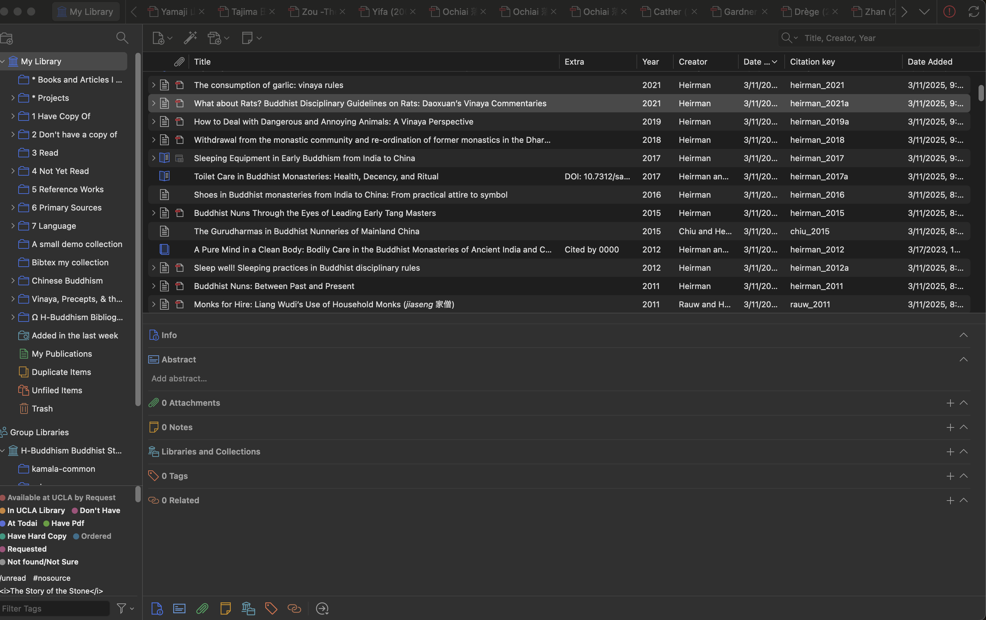Click the Add Item by Identifier wand icon
Image resolution: width=986 pixels, height=620 pixels.
[190, 38]
